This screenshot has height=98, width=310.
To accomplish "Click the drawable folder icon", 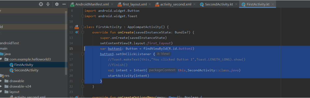I will click(6, 81).
